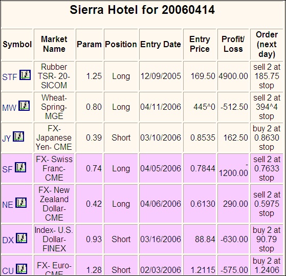Click the entry price 445^0
This screenshot has height=276, width=286.
tap(204, 107)
